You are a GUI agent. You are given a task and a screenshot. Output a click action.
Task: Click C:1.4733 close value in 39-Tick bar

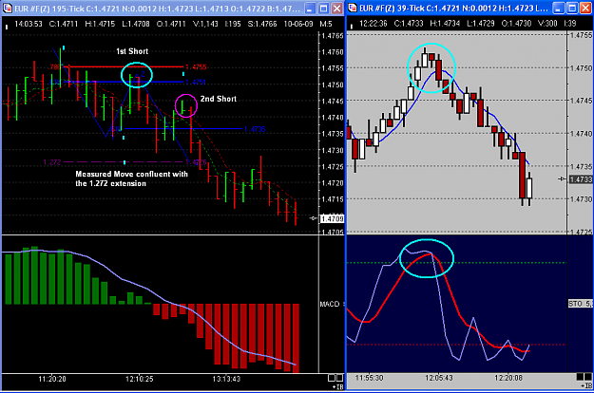click(409, 24)
